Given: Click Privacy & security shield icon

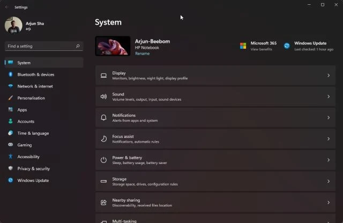Looking at the screenshot, I should point(11,168).
